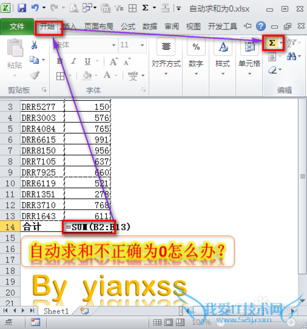
Task: Click the Sigma AutoSum icon in title toolbar
Action: (146, 8)
